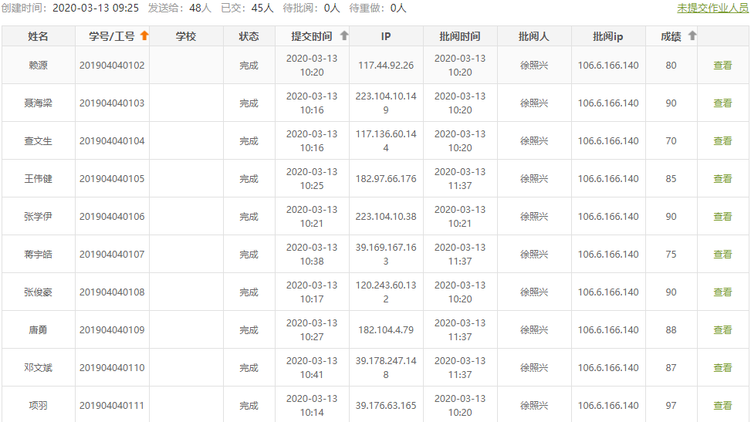Open 查看 for student 项羽
751x422 pixels.
coord(722,406)
